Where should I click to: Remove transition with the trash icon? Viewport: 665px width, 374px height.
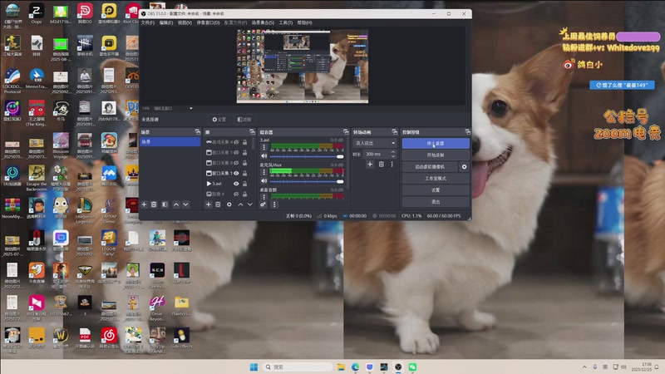pos(382,164)
